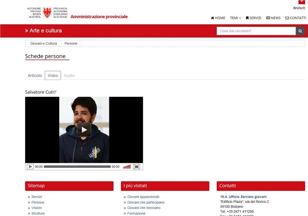
Task: Toggle fullscreen in the video player
Action: [x=137, y=167]
